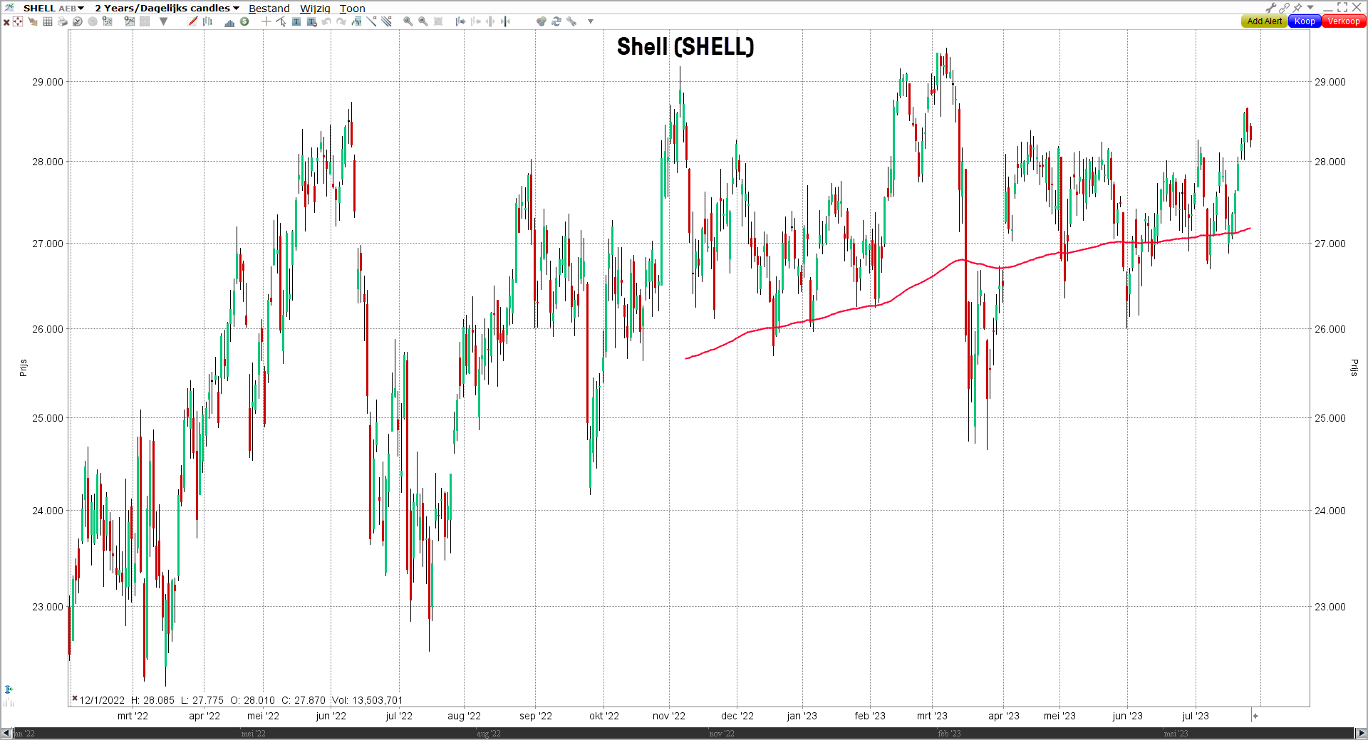This screenshot has height=740, width=1368.
Task: Click the 'Shell (SHELL)' chart title
Action: click(x=685, y=46)
